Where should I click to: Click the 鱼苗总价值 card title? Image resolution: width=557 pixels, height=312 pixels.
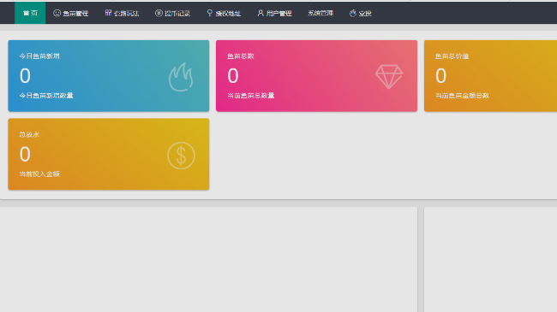(452, 56)
